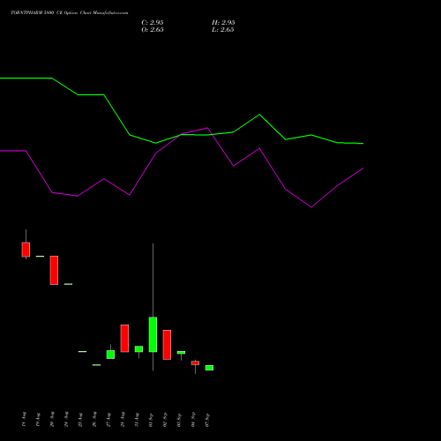Click the TORNTPHARM chart title text
The image size is (441, 441).
coord(70,12)
